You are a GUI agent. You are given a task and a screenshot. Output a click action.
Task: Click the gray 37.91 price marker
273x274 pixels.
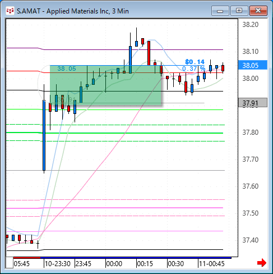(x=253, y=103)
